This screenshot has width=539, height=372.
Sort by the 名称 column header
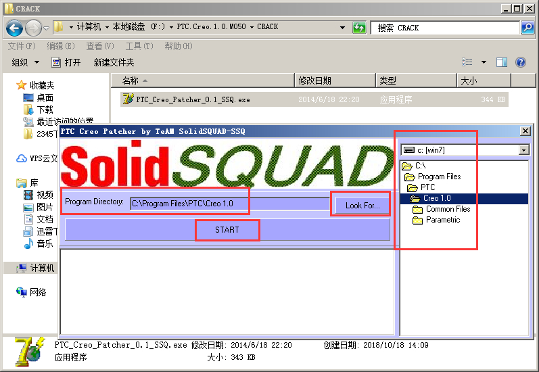[x=203, y=80]
